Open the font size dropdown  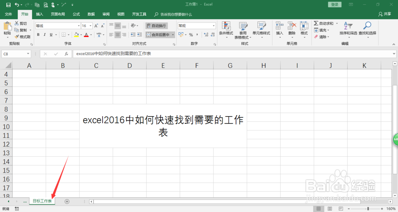tap(90, 26)
